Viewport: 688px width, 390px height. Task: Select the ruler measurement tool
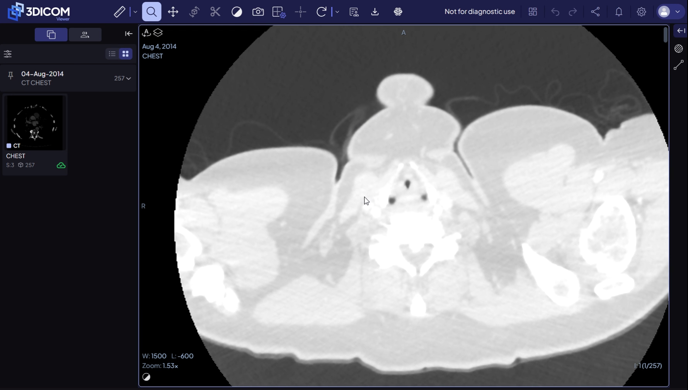pos(119,12)
